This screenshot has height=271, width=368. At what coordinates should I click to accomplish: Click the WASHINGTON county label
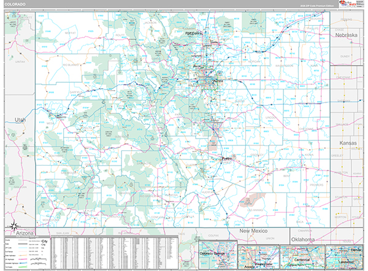(284, 66)
